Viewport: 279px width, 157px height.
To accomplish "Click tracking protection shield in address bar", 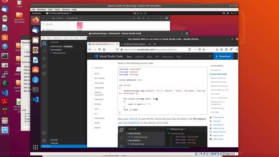I will [x=117, y=49].
